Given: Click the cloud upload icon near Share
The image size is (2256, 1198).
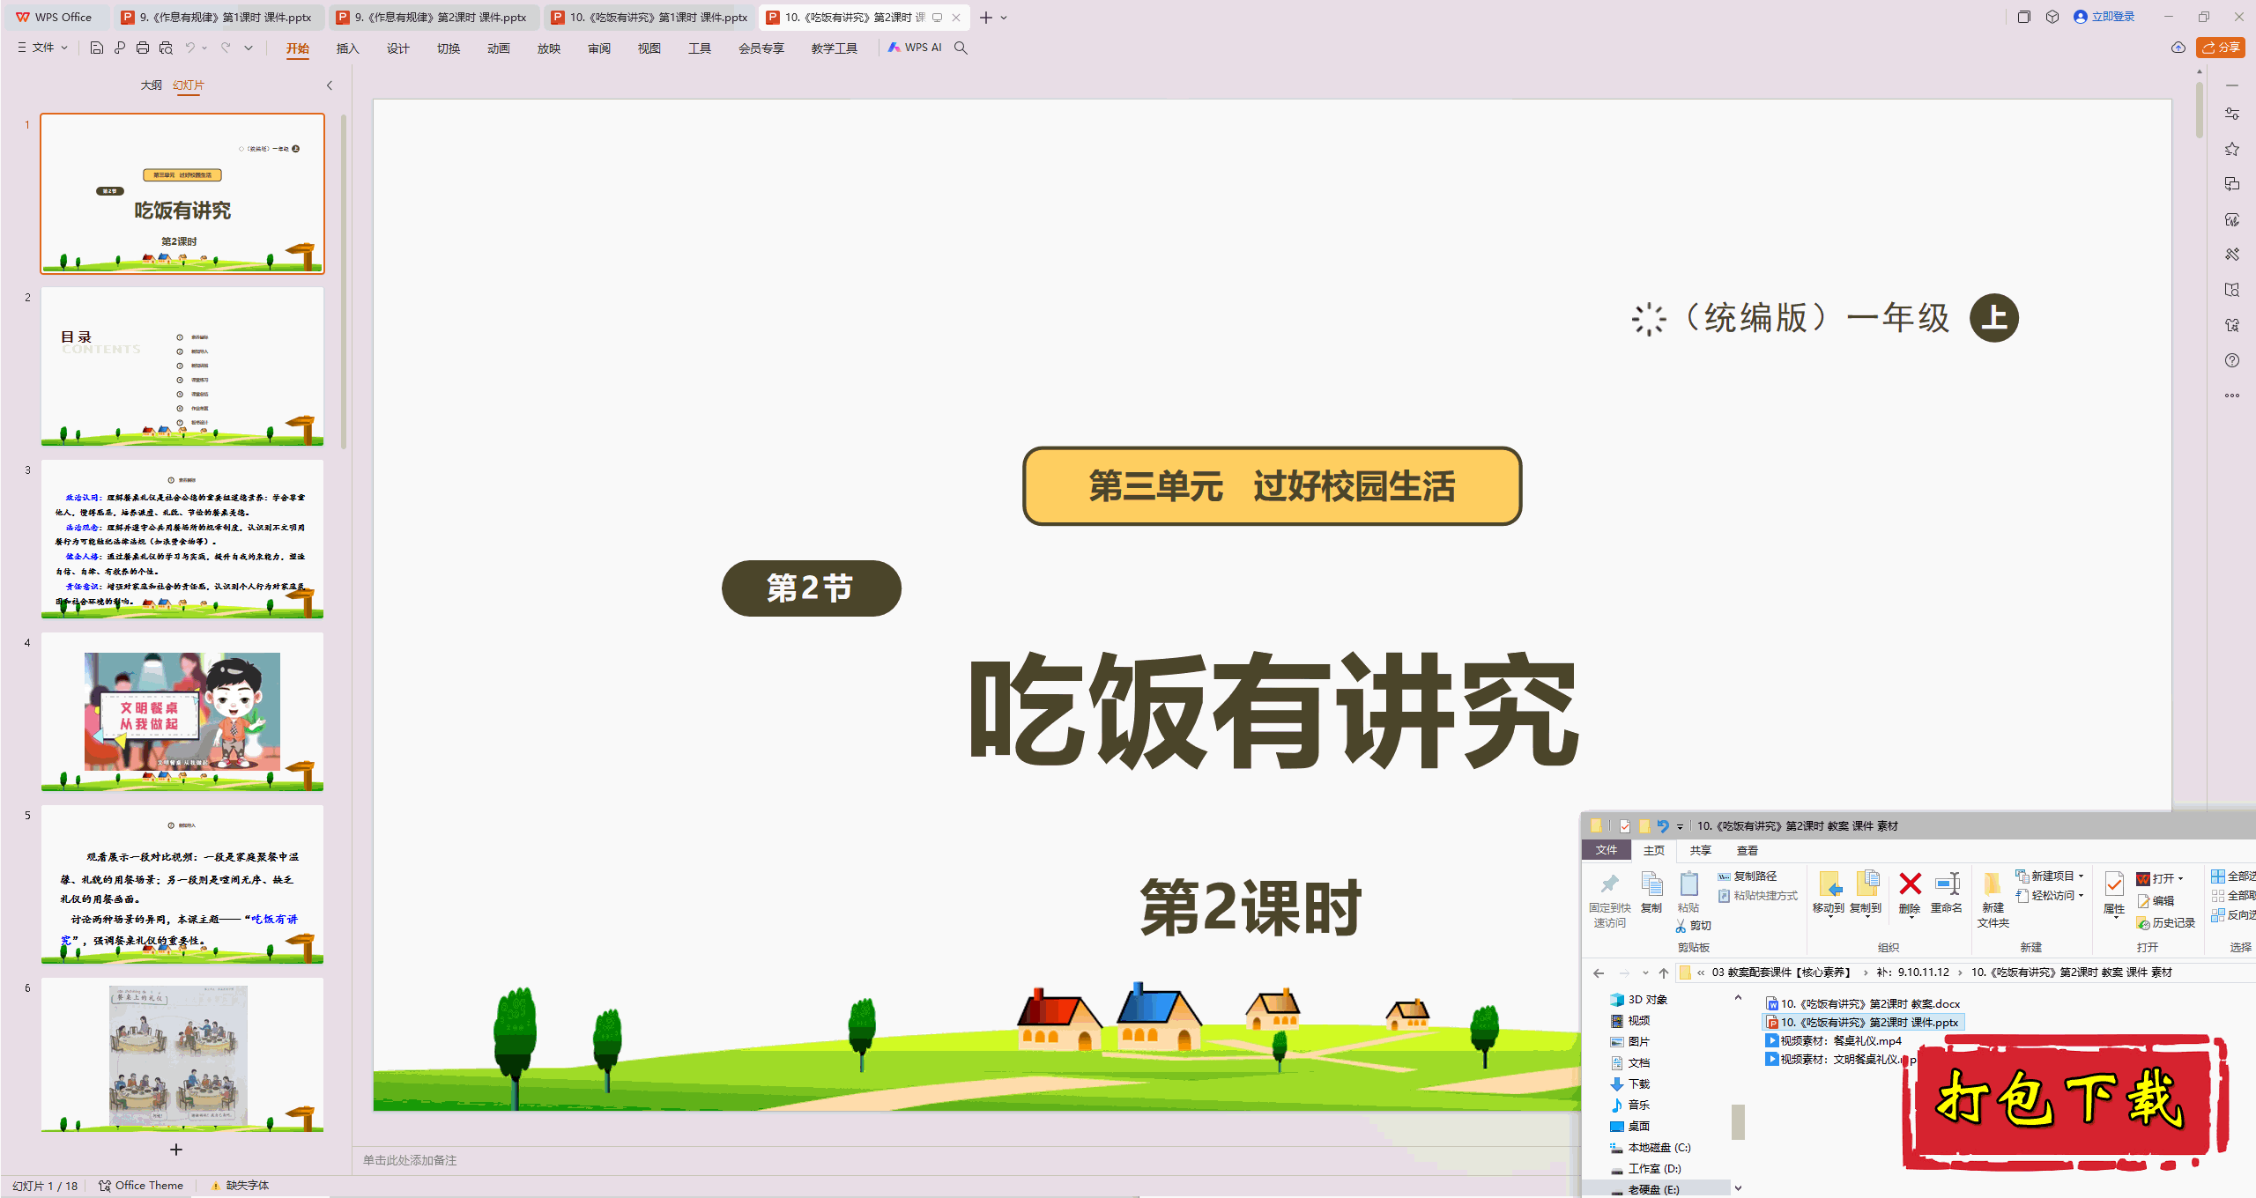Looking at the screenshot, I should pos(2178,48).
